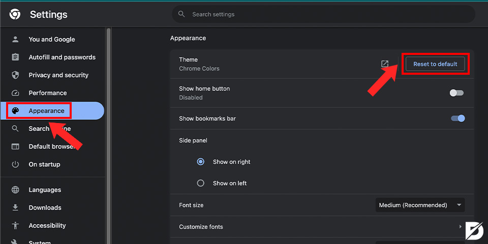Click the Search engine magnifier icon in sidebar
Viewport: 488px width, 244px height.
point(15,129)
